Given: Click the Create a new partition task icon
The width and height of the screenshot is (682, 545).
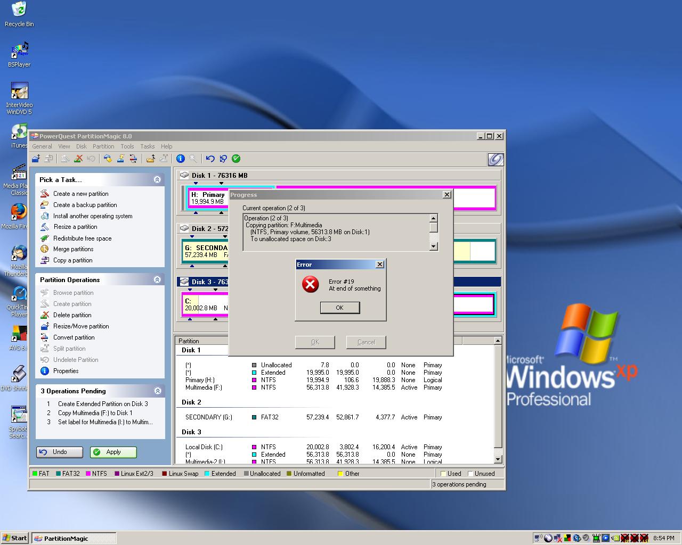Looking at the screenshot, I should click(45, 194).
